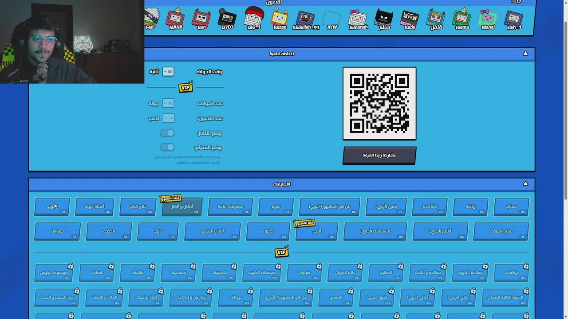Select the حلاو ككاو category
This screenshot has width=568, height=319.
(x=138, y=206)
